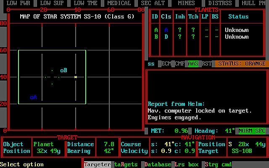Click the Course label

click(x=131, y=144)
